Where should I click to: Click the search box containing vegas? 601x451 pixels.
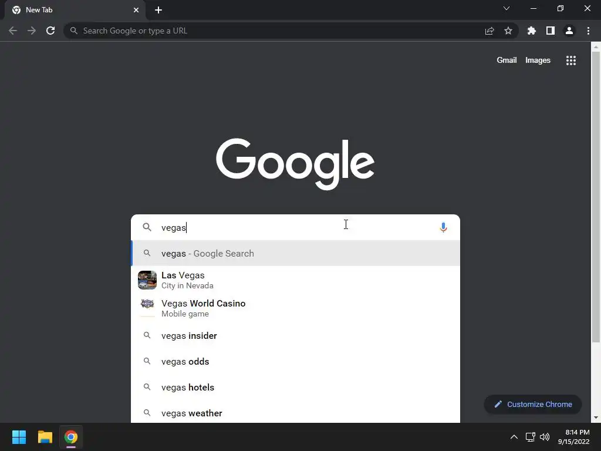pyautogui.click(x=296, y=227)
